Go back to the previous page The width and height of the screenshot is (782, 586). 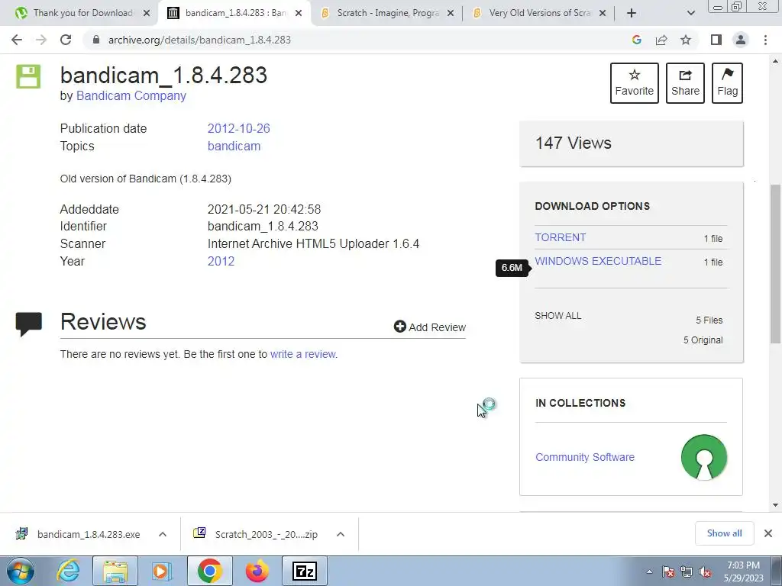17,40
